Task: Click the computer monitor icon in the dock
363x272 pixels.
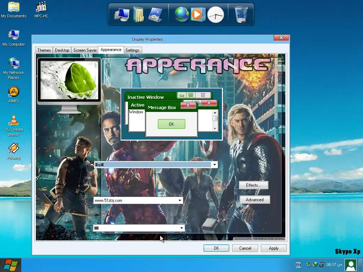Action: click(x=122, y=14)
